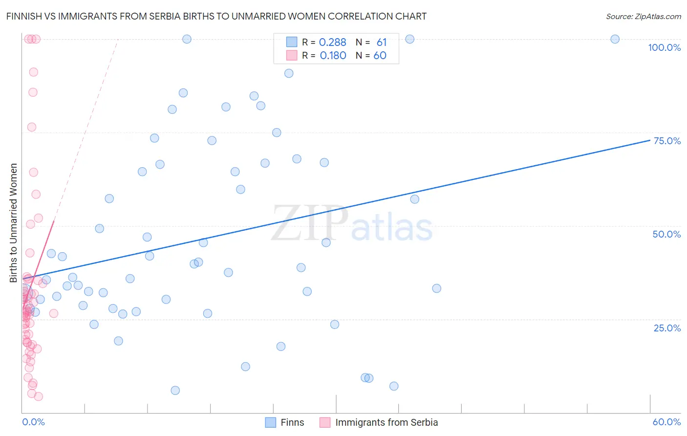Select the 25.0% y-axis tick label
Image resolution: width=687 pixels, height=436 pixels.
tap(667, 327)
